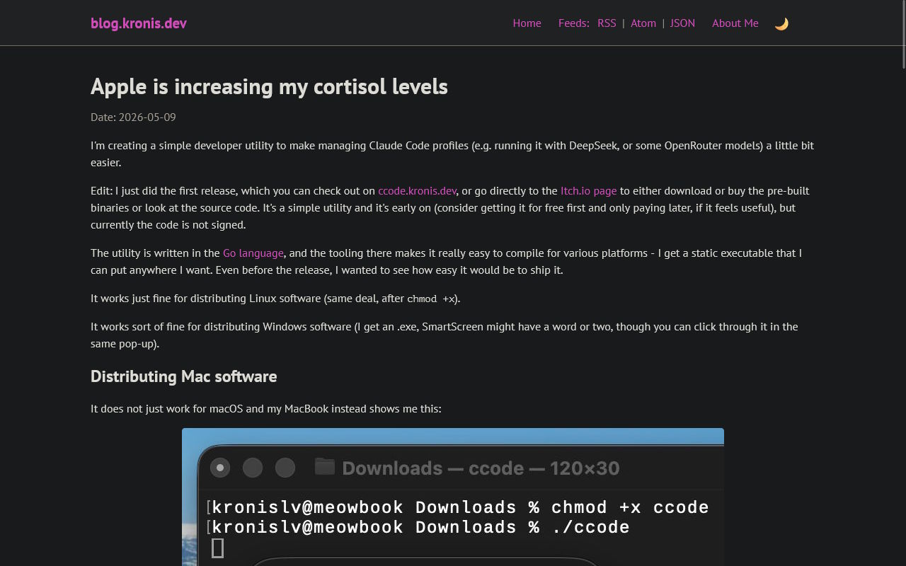Open the Atom feed link
Image resolution: width=906 pixels, height=566 pixels.
point(643,23)
